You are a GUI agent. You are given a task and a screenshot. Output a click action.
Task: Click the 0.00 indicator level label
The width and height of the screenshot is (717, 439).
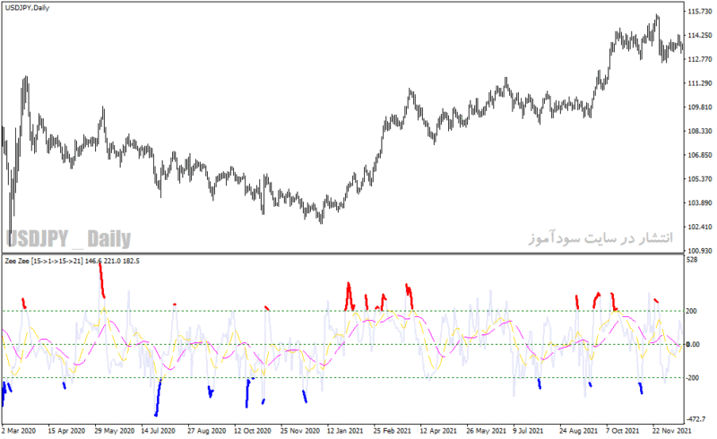pos(693,344)
